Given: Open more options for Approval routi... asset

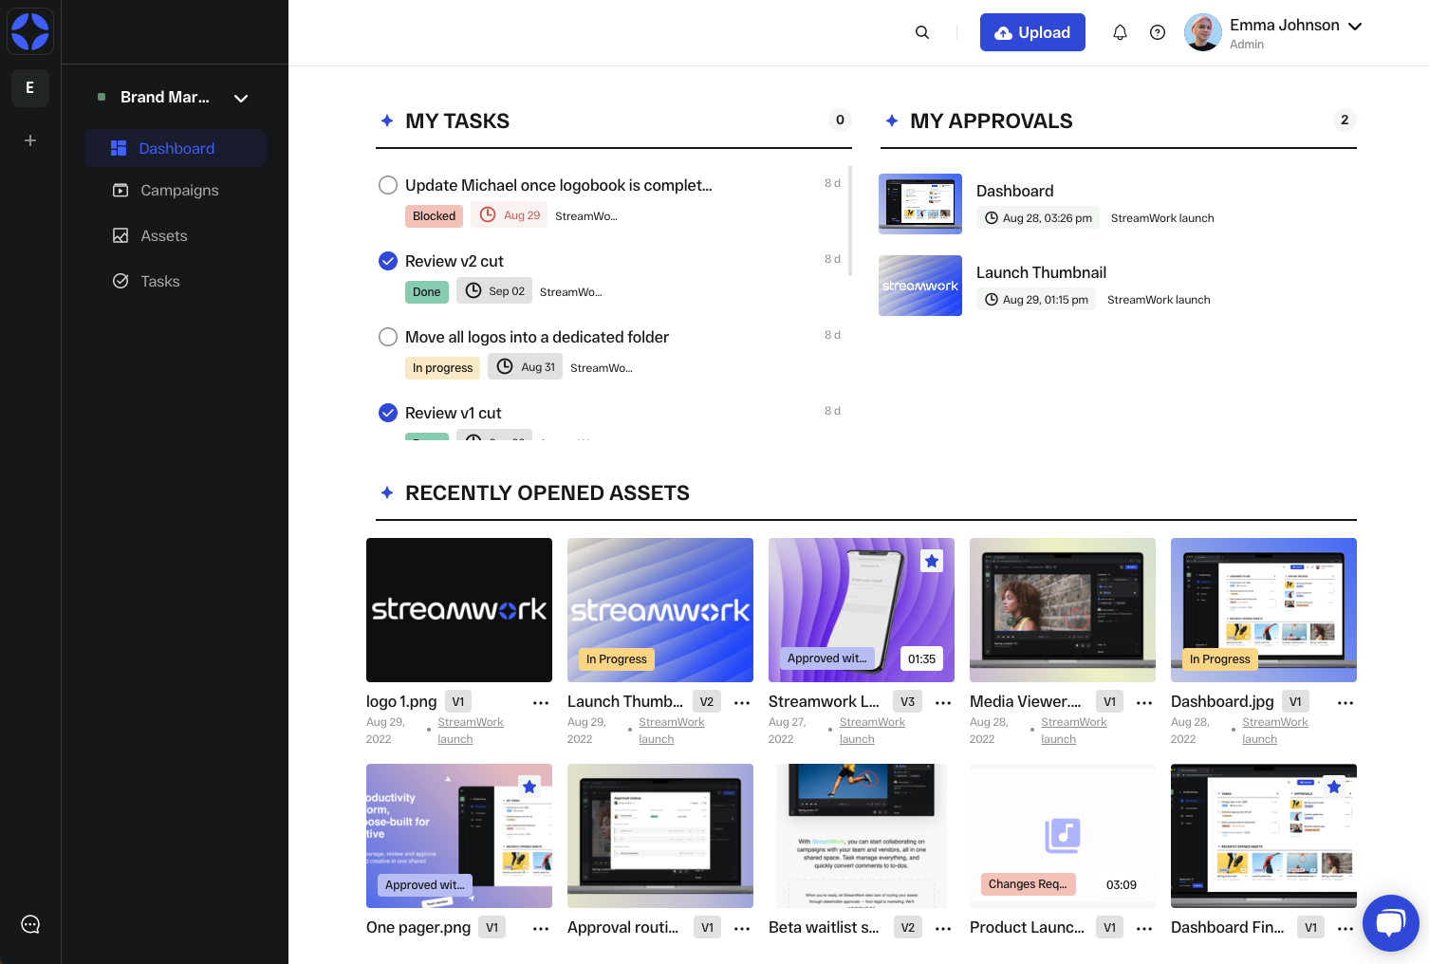Looking at the screenshot, I should (742, 929).
